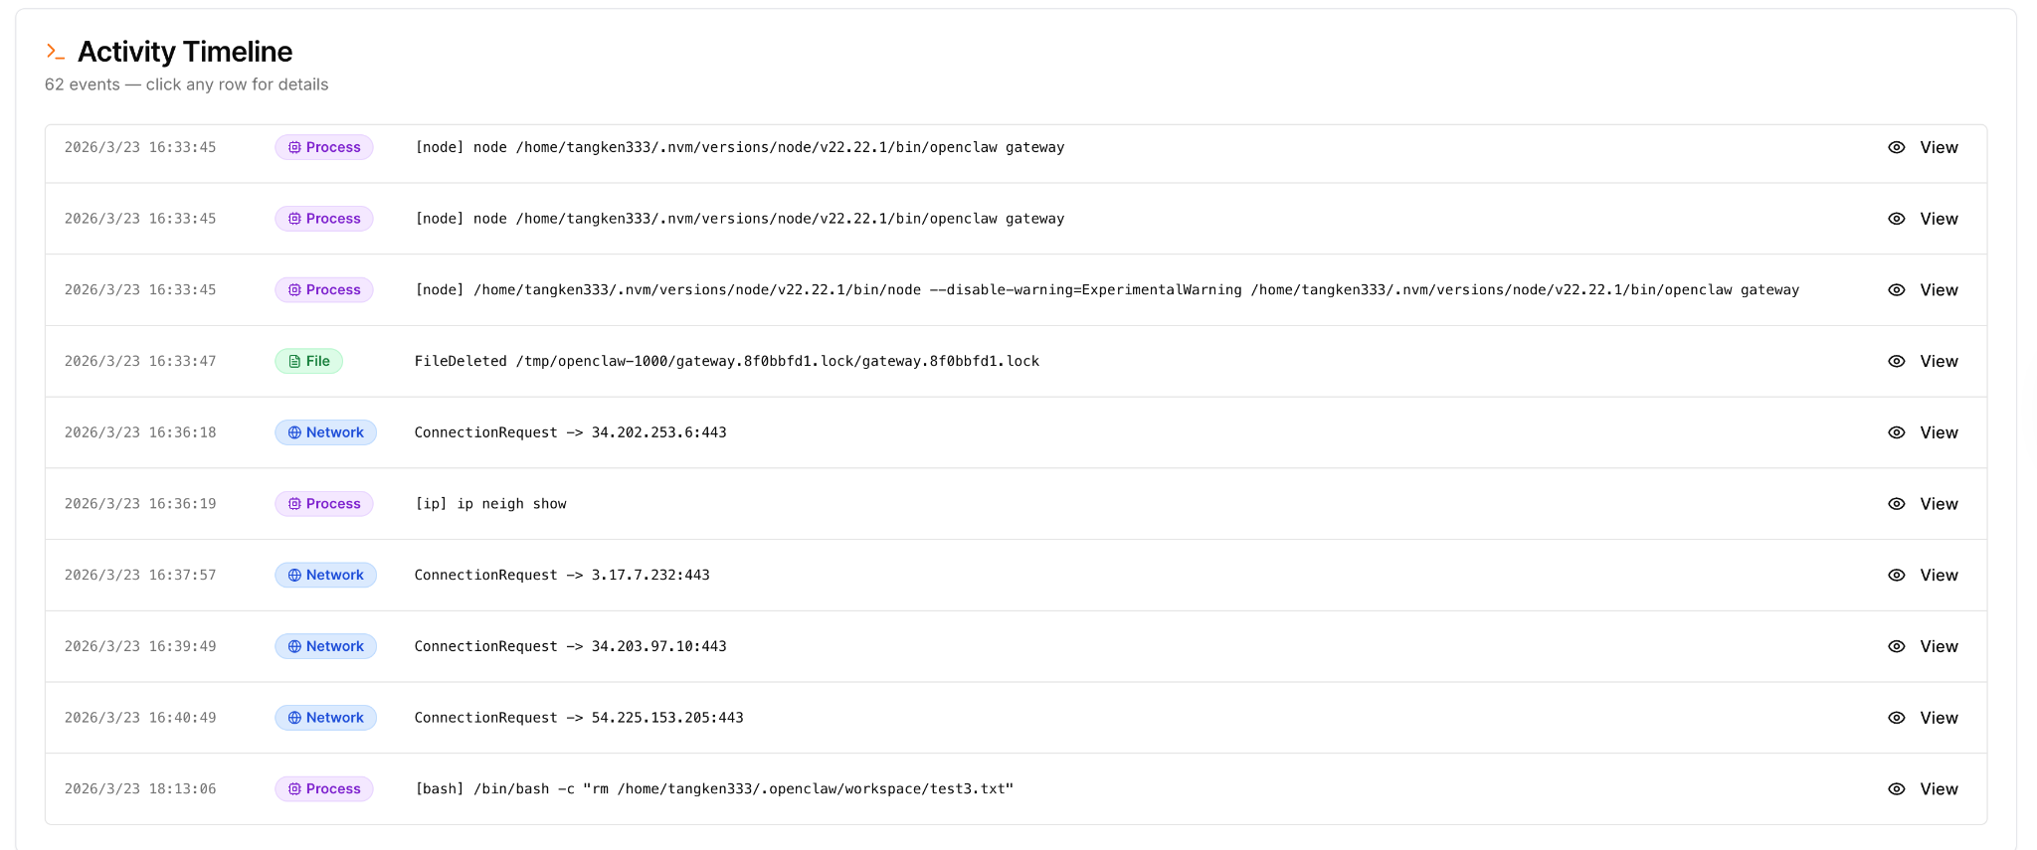
Task: Expand row with bash rm test3.txt command
Action: click(1016, 788)
